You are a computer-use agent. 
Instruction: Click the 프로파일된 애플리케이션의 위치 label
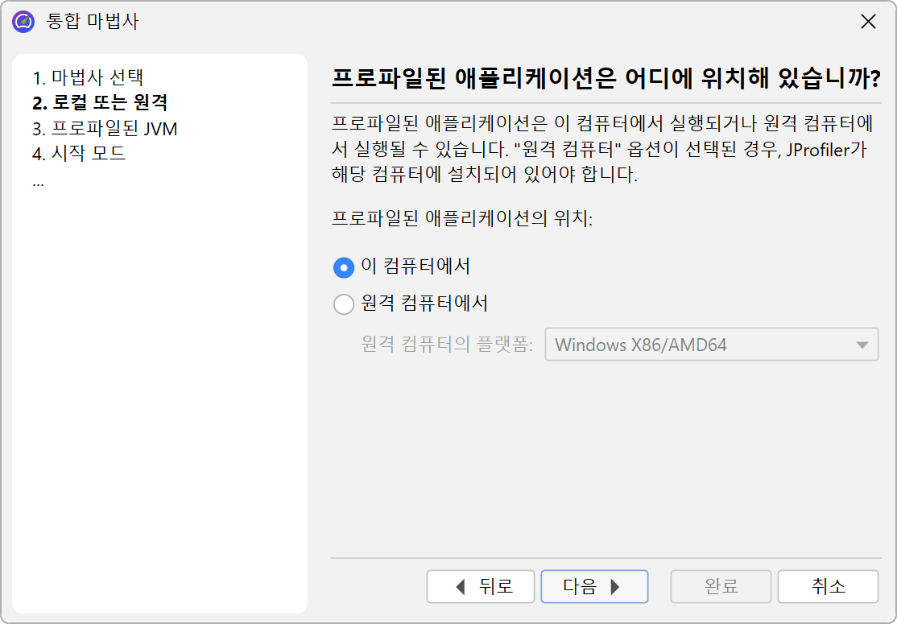(x=462, y=218)
